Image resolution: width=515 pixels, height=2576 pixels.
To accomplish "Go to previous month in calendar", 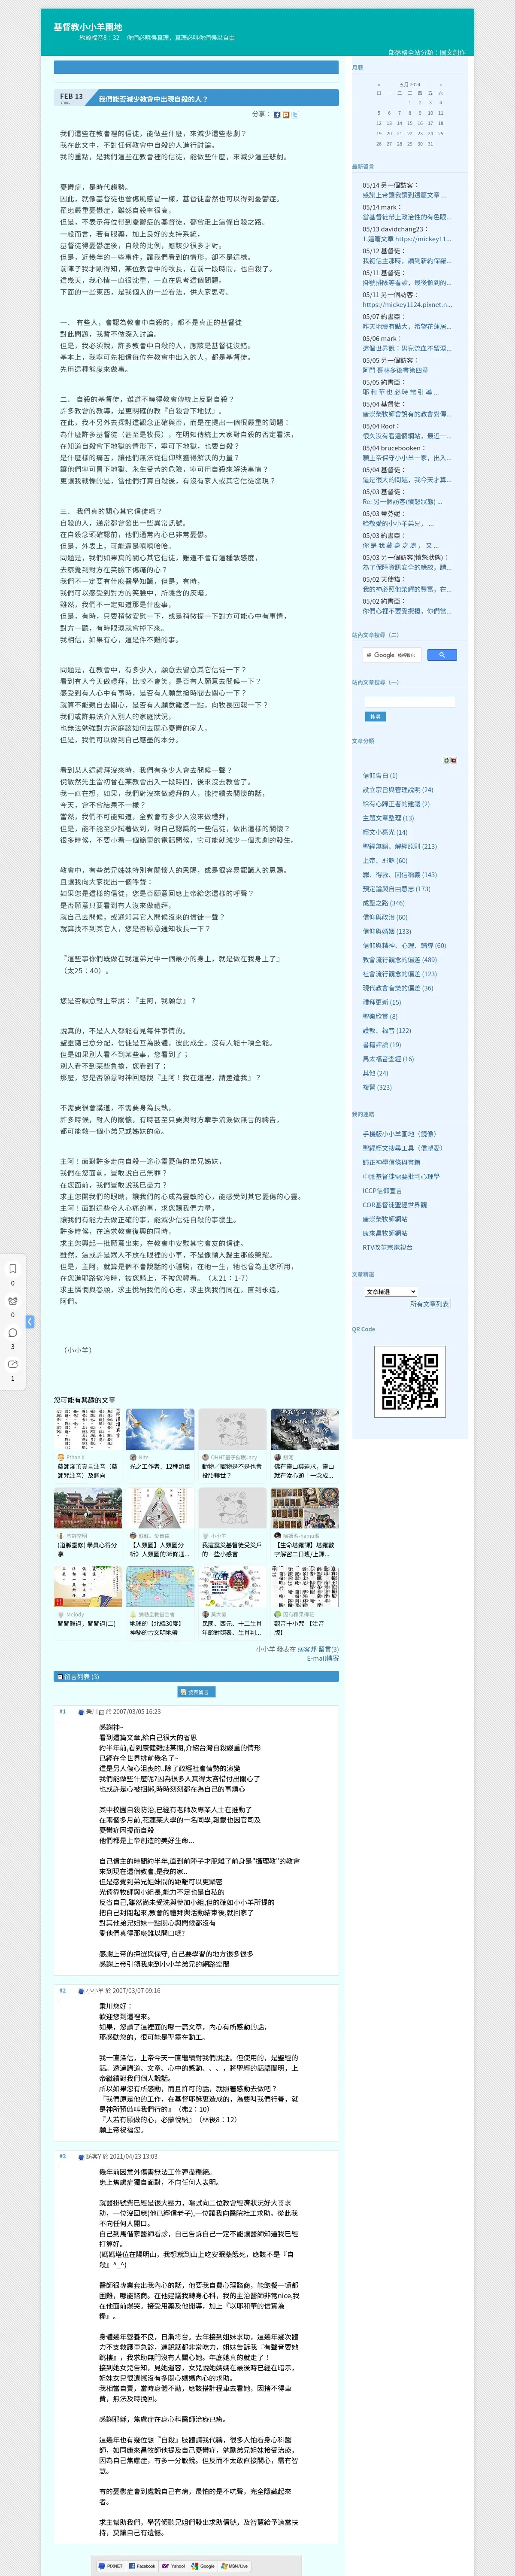I will tap(378, 85).
